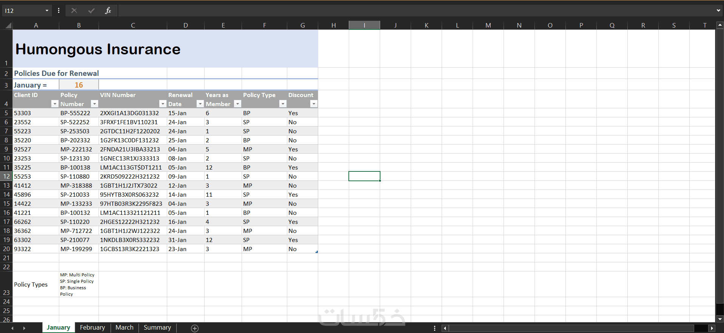Select renewal date cell 25-Jan

(x=186, y=140)
